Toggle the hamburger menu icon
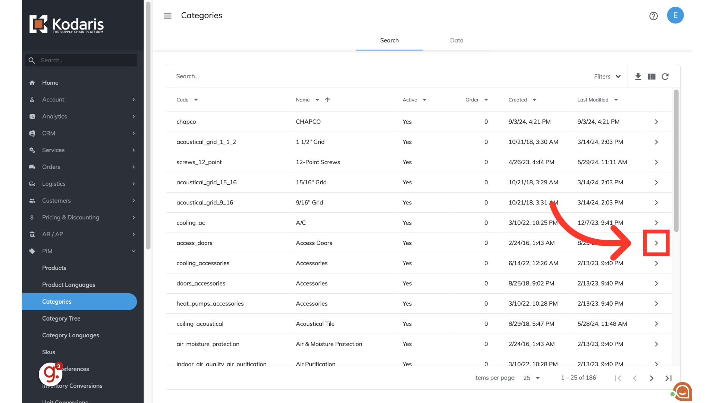Viewport: 716px width, 403px height. coord(167,16)
